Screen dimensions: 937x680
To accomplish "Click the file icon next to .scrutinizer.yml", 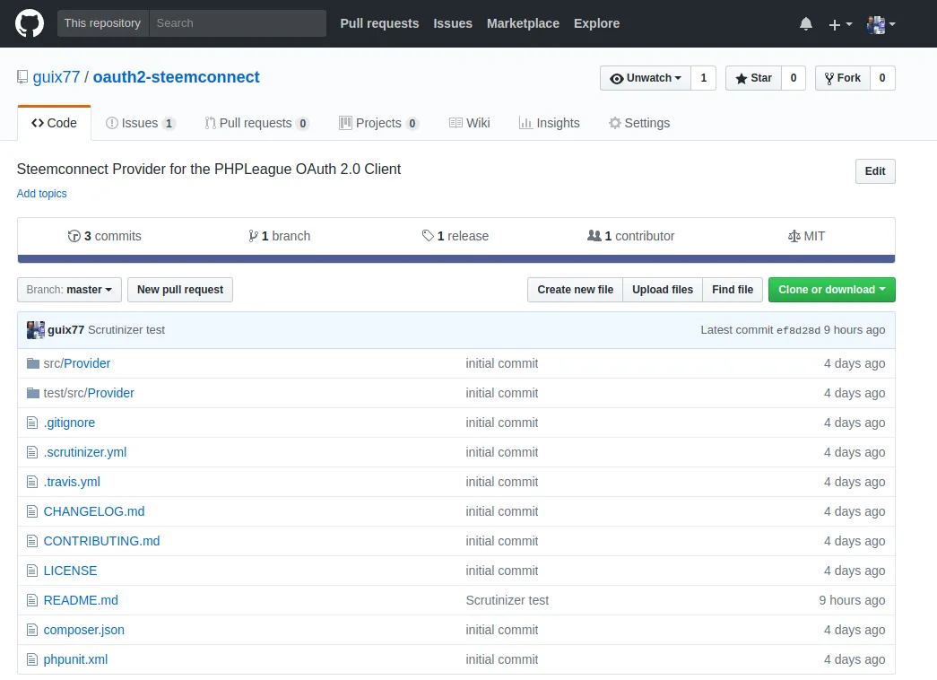I will coord(32,452).
